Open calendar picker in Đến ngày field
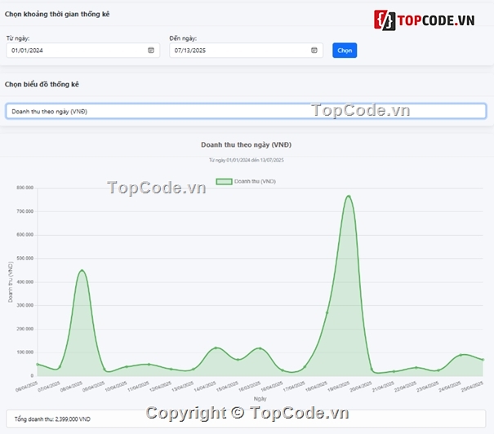 [x=314, y=51]
